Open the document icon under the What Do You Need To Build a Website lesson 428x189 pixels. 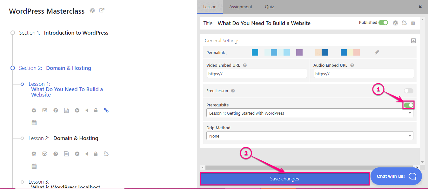point(66,110)
